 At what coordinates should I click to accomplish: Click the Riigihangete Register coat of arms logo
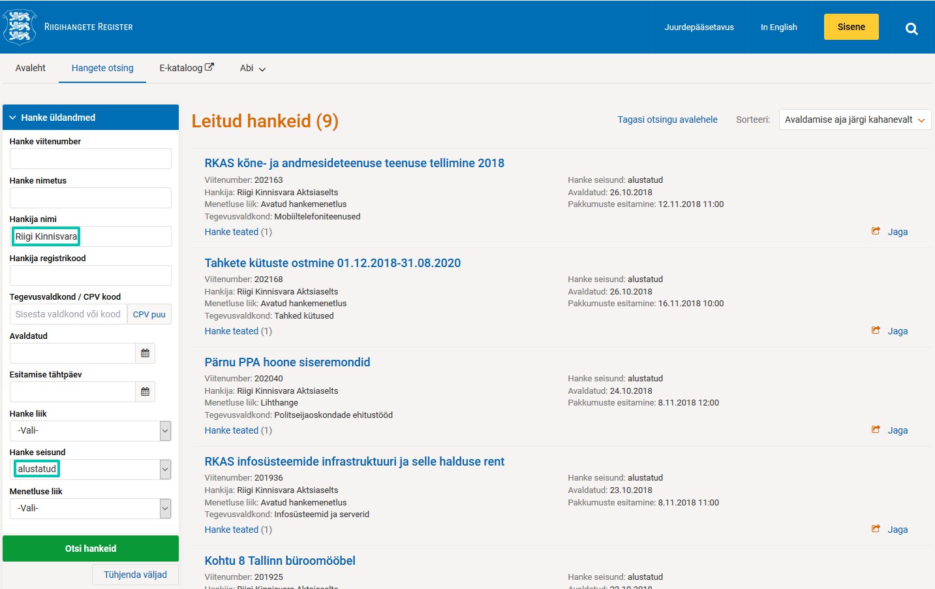pos(20,27)
